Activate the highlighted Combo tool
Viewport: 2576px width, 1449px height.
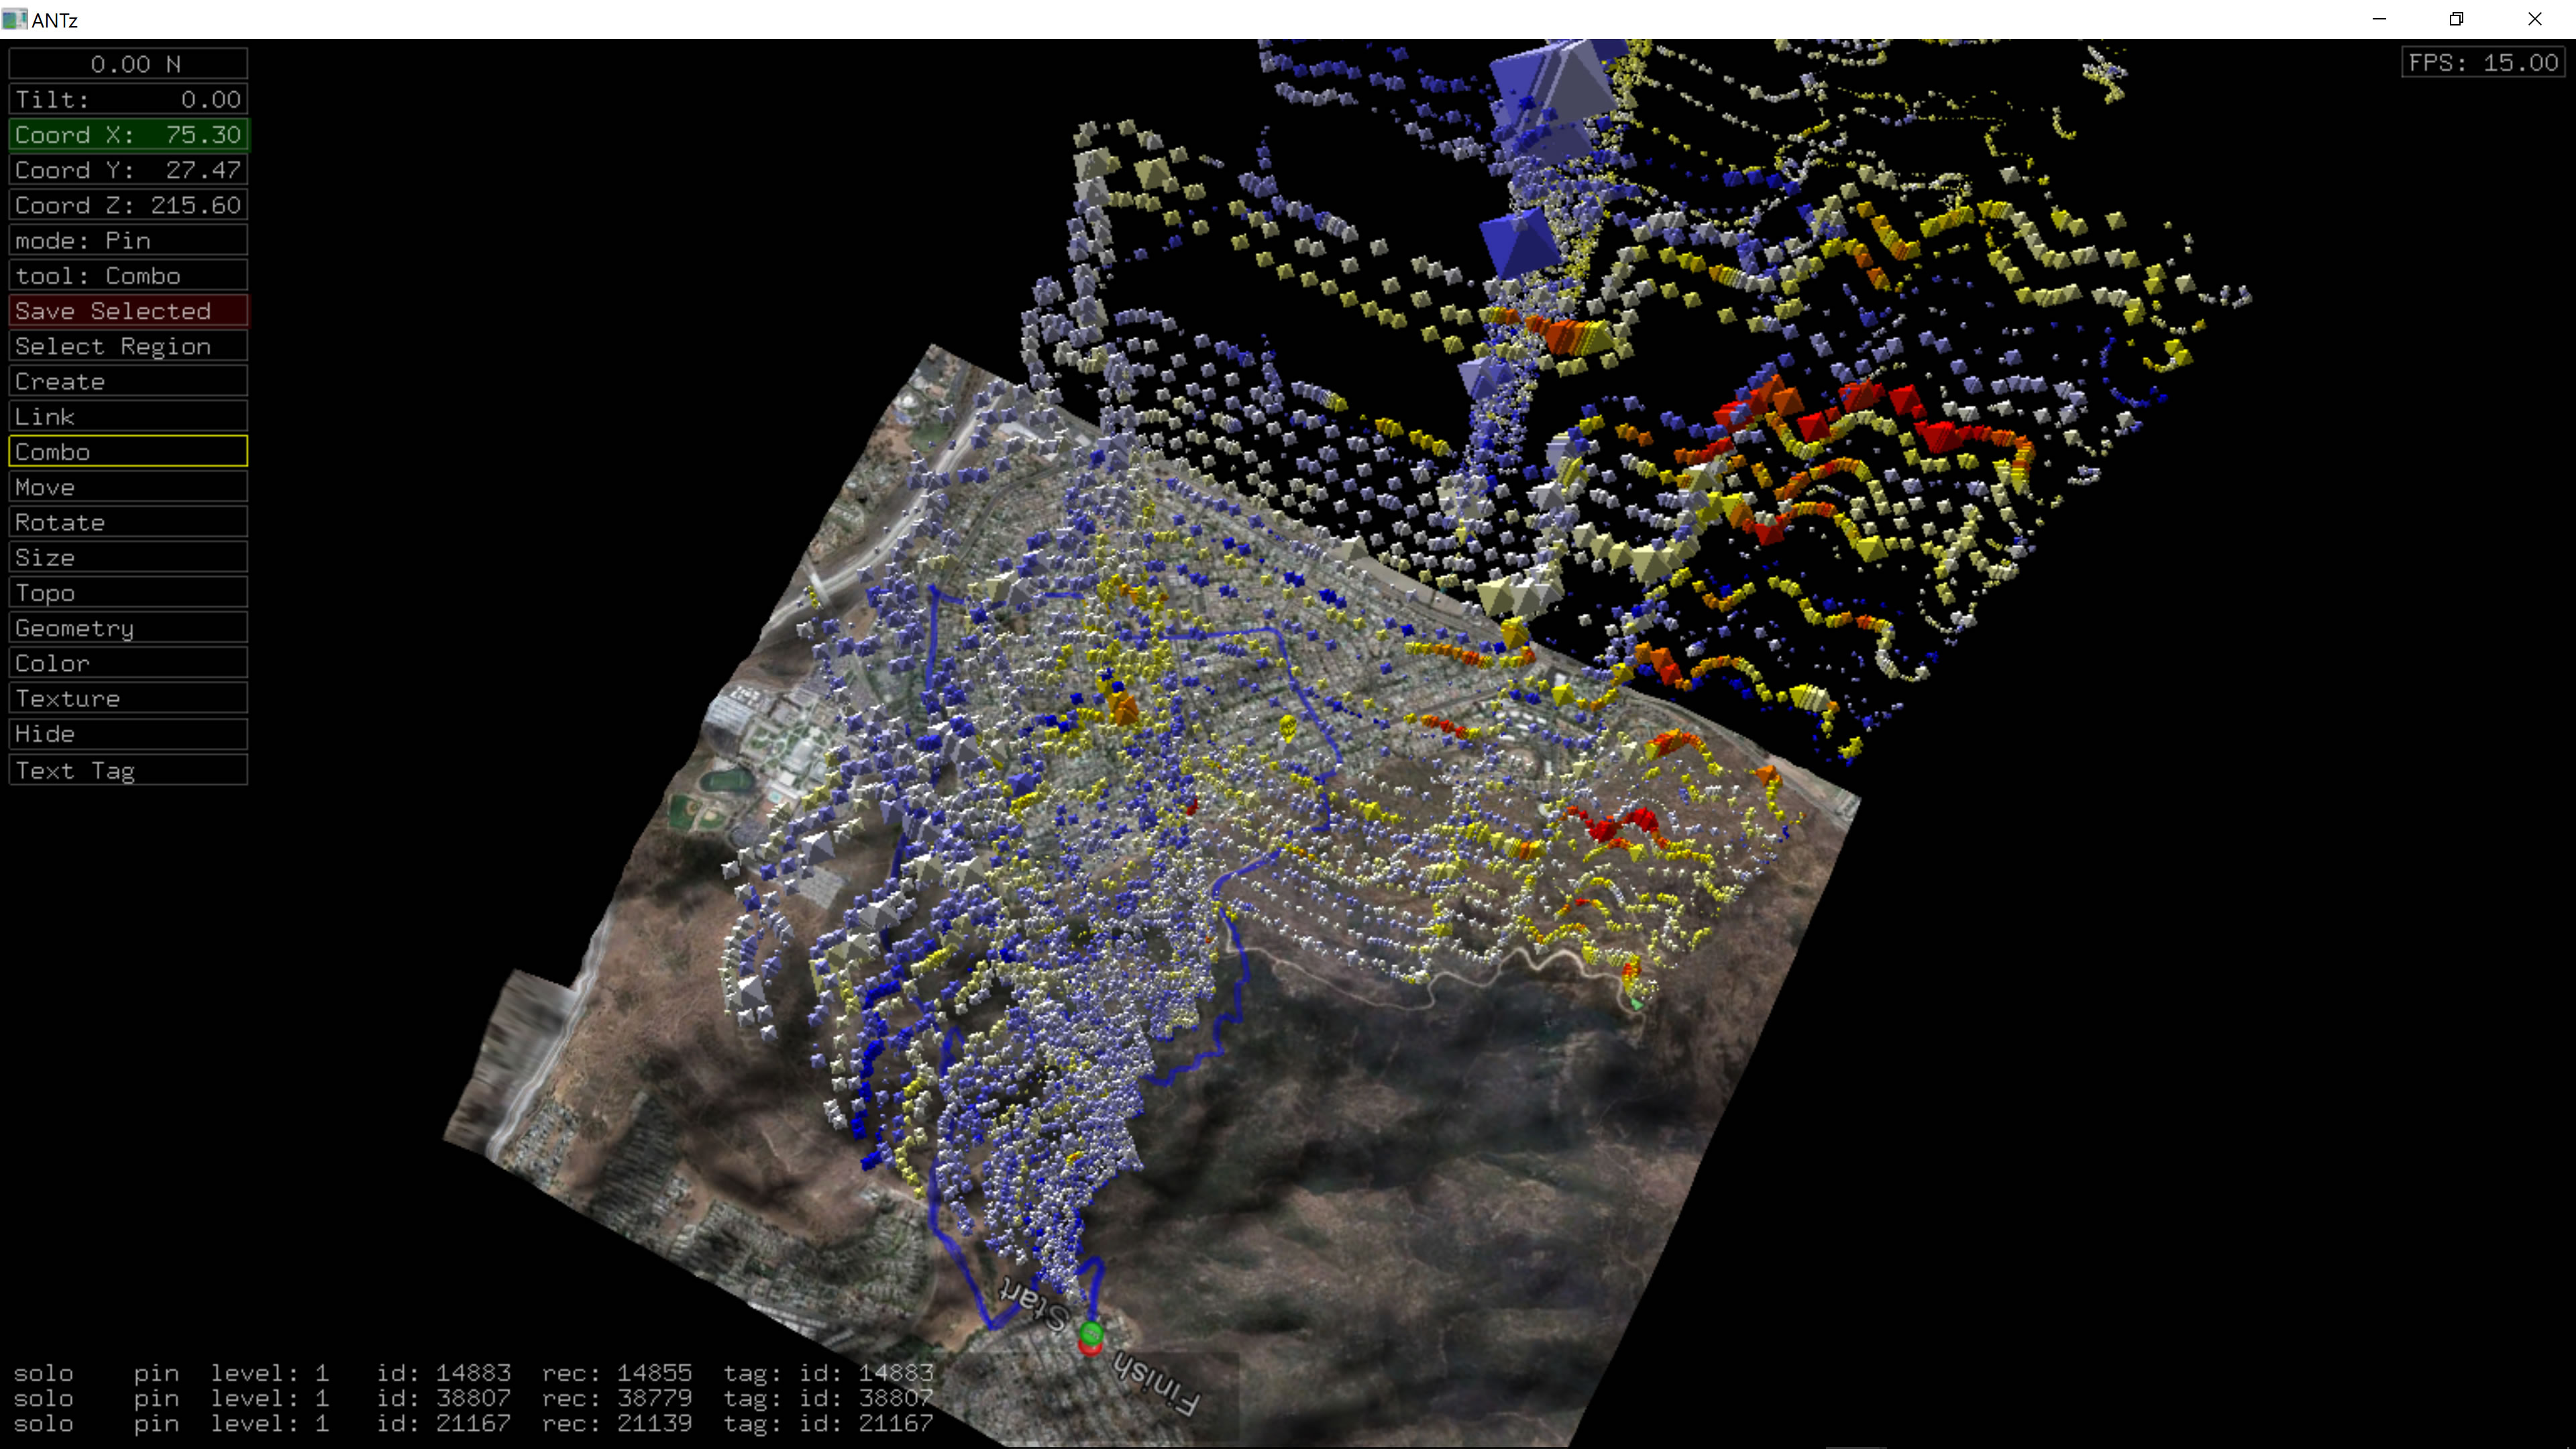(128, 452)
